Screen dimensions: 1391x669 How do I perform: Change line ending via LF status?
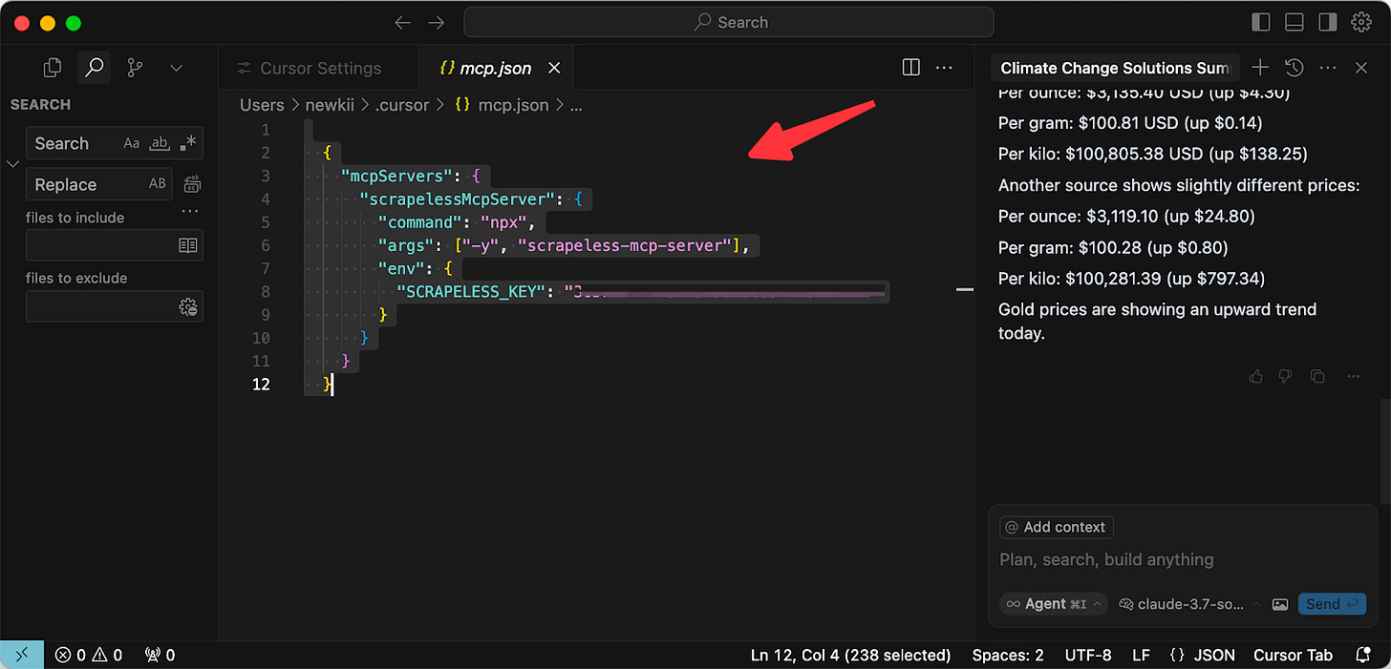tap(1141, 655)
